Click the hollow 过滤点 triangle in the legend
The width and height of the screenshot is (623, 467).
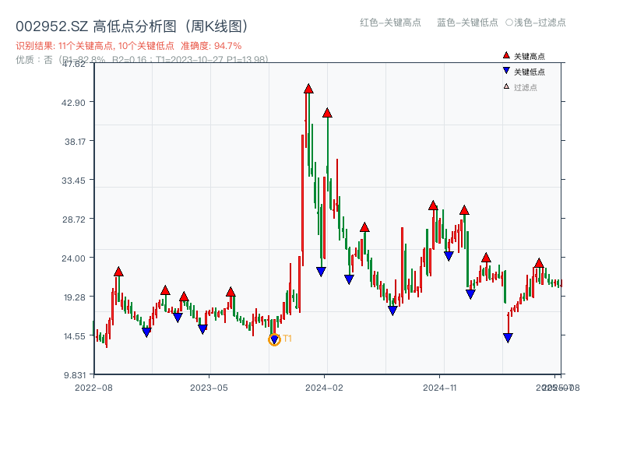point(506,86)
